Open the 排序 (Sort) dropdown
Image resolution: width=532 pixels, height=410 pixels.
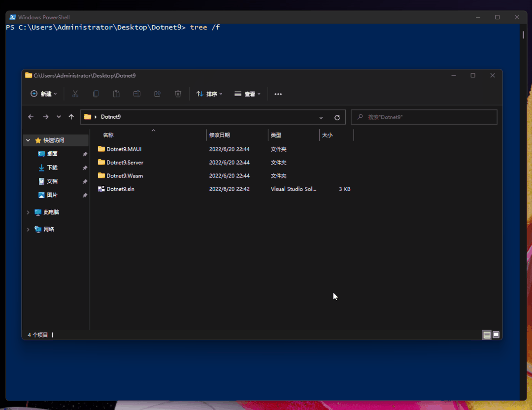pyautogui.click(x=209, y=94)
